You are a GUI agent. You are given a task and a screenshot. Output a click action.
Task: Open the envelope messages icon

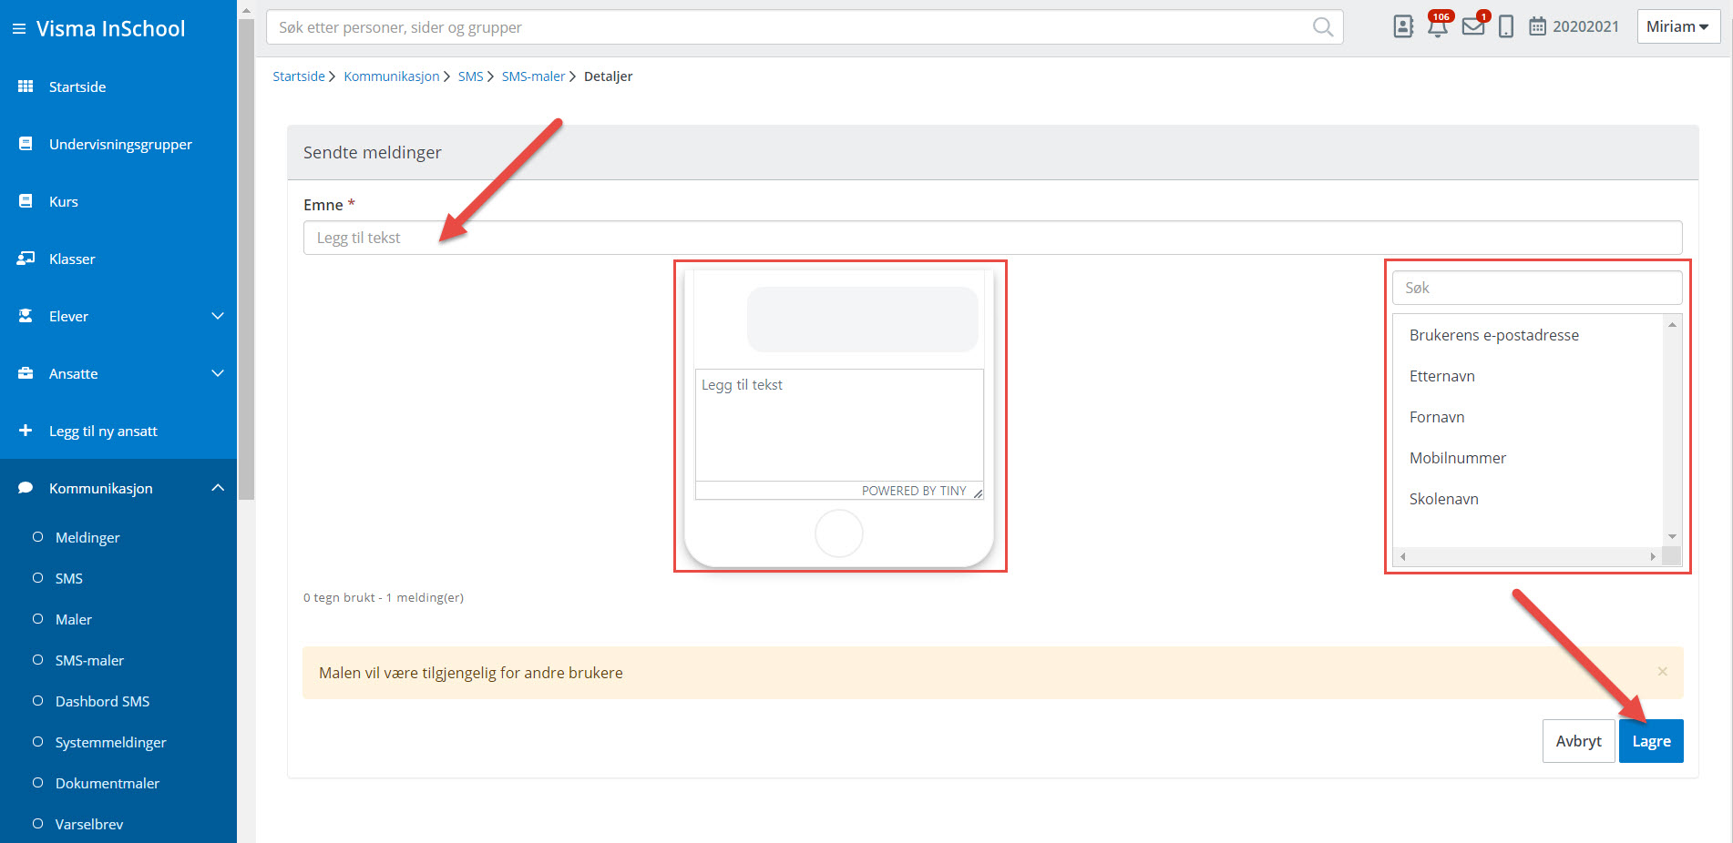point(1472,26)
